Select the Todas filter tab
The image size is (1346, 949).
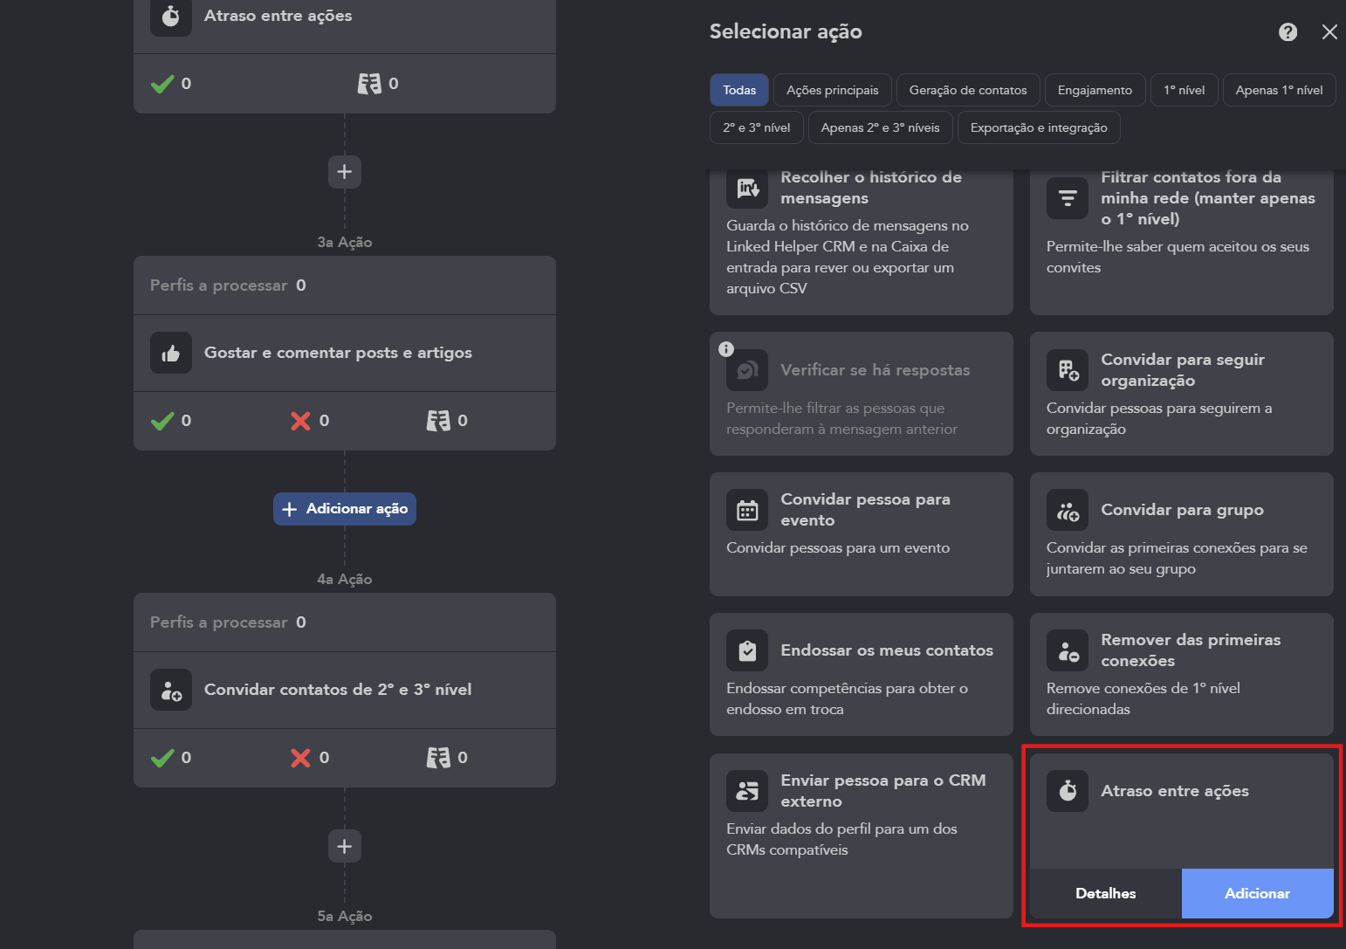tap(739, 90)
